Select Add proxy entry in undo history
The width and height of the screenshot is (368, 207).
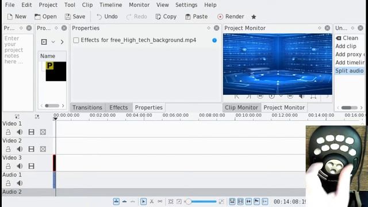point(350,55)
